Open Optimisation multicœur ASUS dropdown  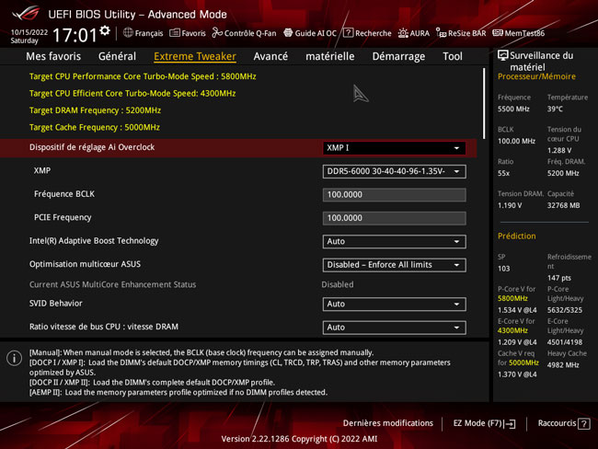(x=394, y=265)
